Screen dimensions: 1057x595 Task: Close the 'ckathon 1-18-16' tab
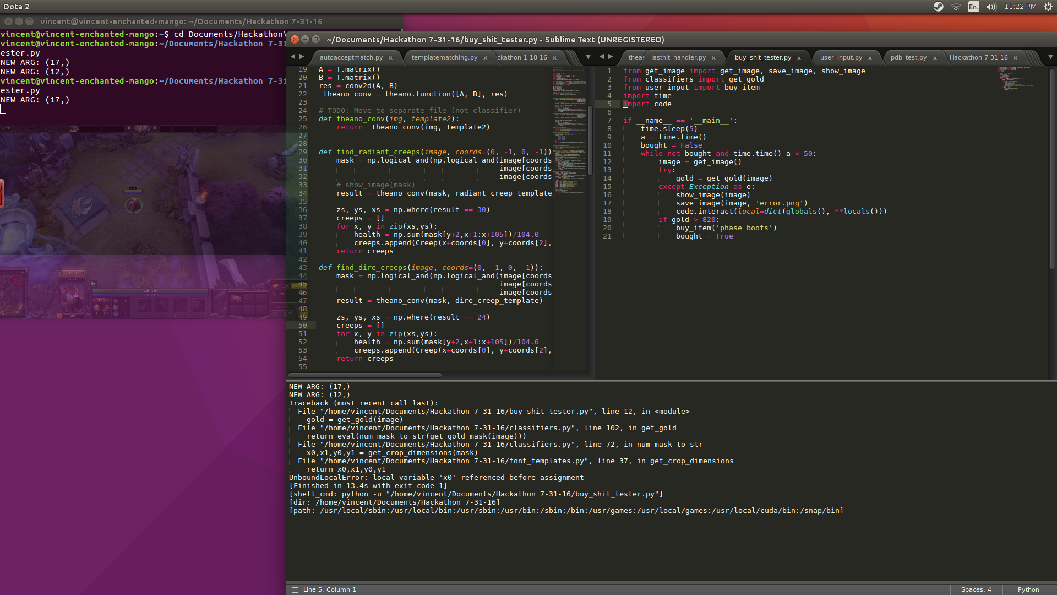(554, 58)
